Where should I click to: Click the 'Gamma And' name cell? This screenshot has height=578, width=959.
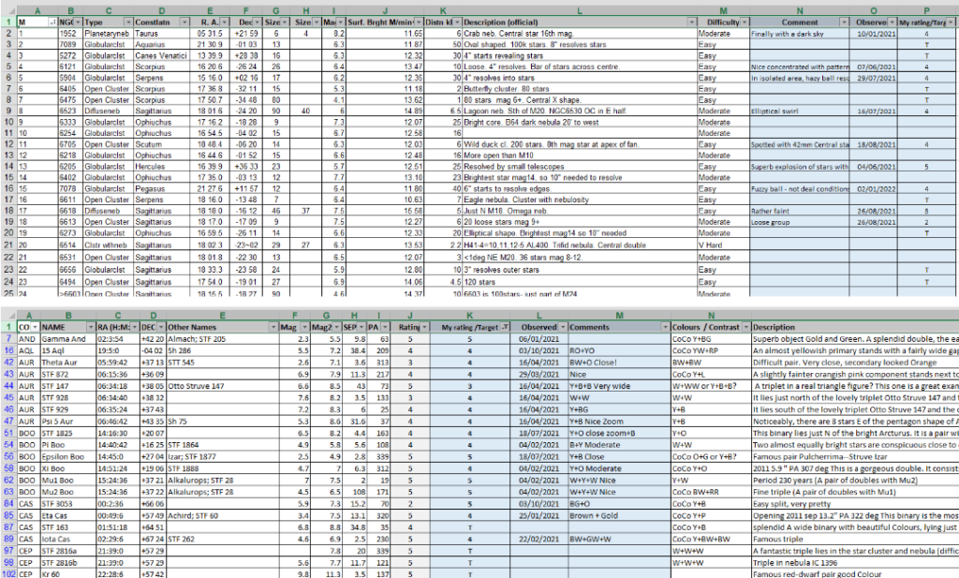[x=67, y=339]
